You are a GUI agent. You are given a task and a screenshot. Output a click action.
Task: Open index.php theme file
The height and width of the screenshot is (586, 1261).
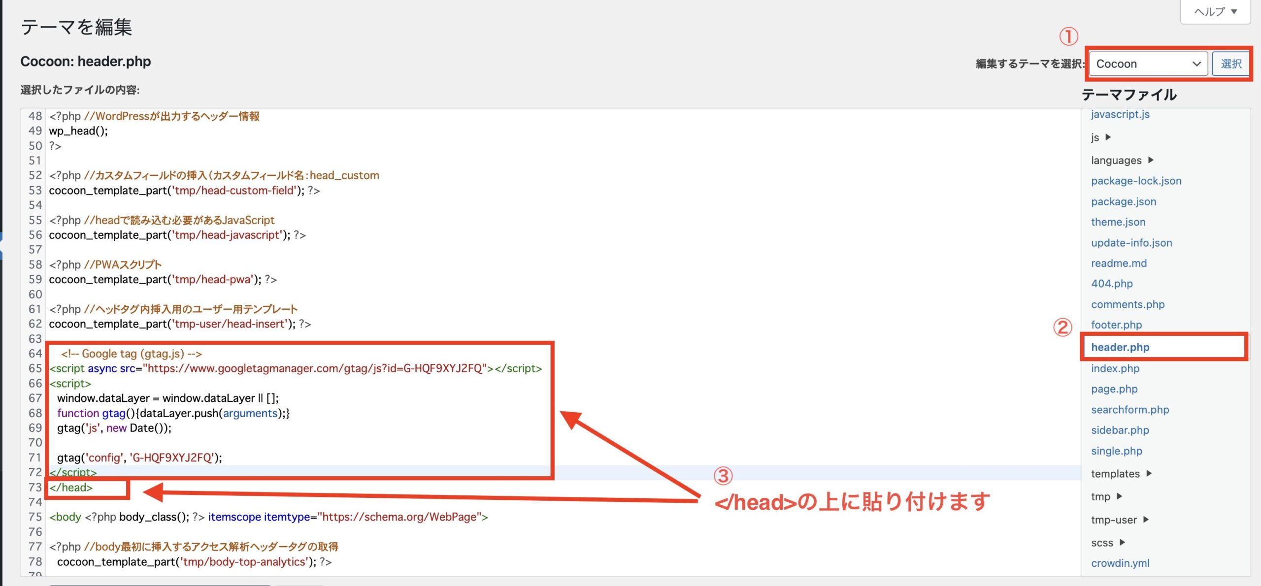pyautogui.click(x=1115, y=368)
